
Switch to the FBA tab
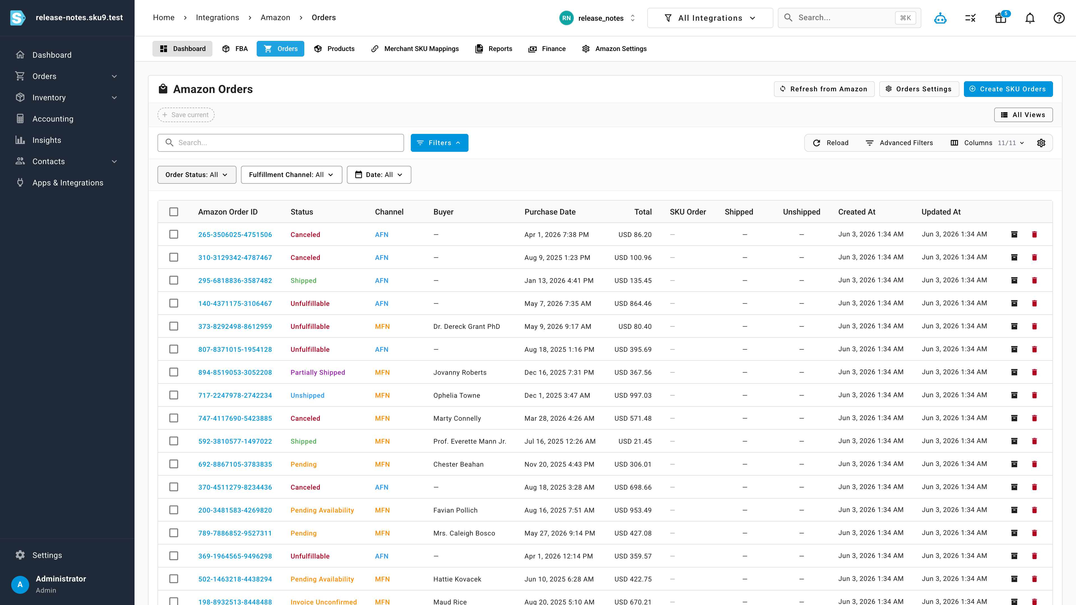235,48
